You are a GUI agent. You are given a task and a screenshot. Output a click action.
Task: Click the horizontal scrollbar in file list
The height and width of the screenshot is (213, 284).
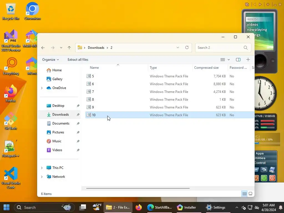coord(138,188)
